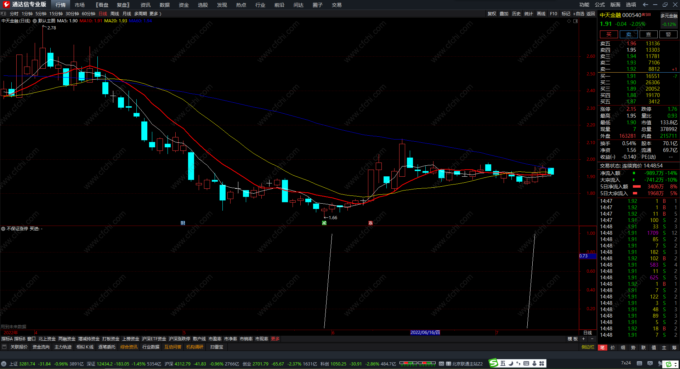
Task: Click the round arrow icon in status bar
Action: 4,364
